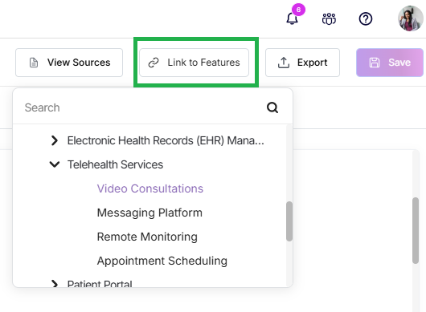Image resolution: width=426 pixels, height=312 pixels.
Task: Open the help question mark icon
Action: point(366,19)
